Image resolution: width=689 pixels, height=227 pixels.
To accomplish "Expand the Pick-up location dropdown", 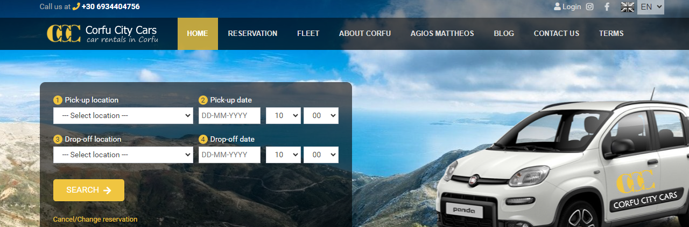I will (x=123, y=115).
